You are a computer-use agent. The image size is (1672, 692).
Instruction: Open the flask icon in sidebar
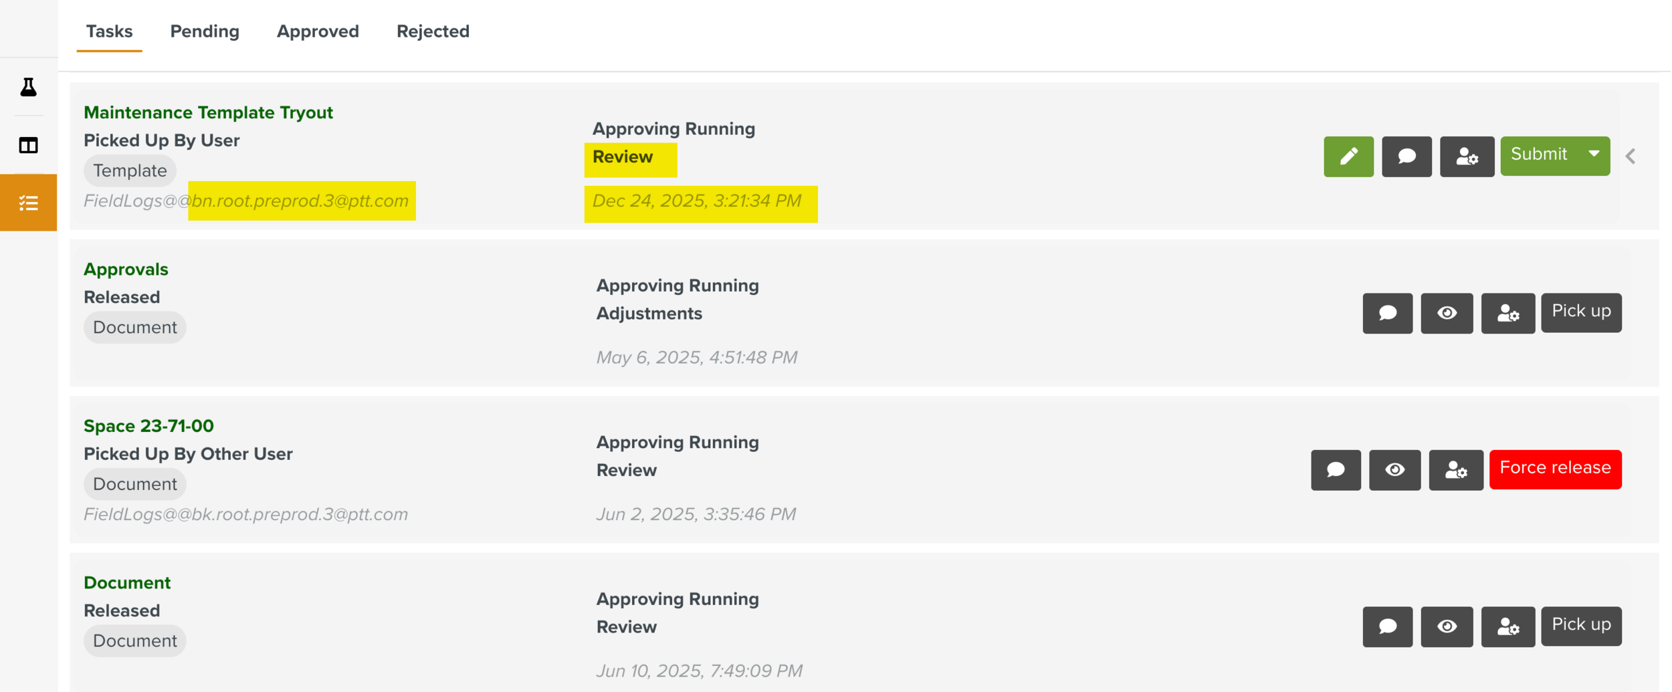(x=28, y=87)
